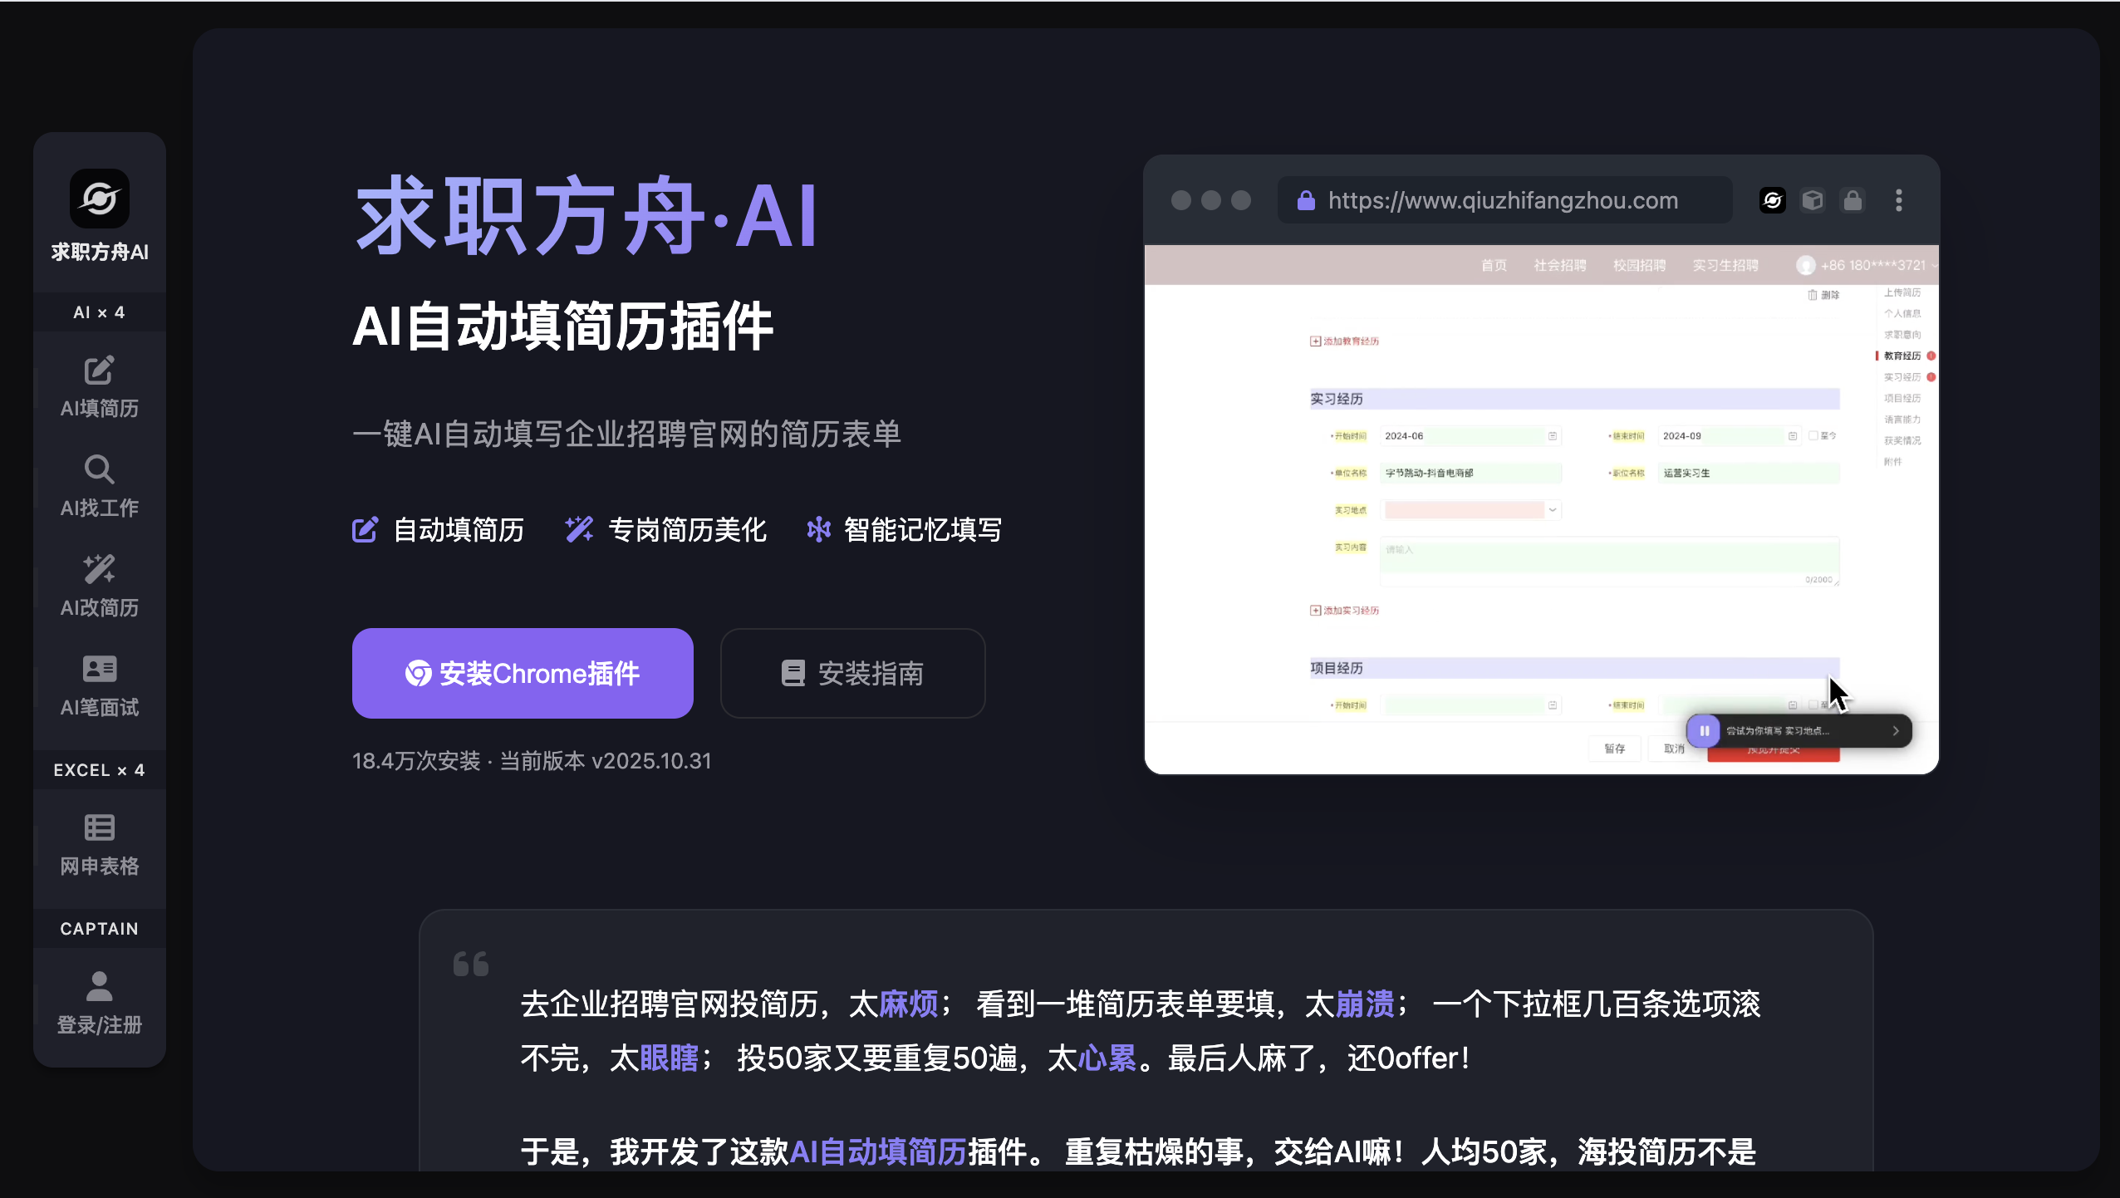Click the AI找工作 search icon

(x=99, y=470)
